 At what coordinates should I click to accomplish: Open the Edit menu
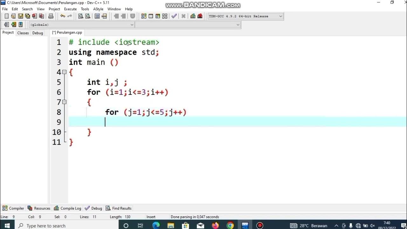15,9
